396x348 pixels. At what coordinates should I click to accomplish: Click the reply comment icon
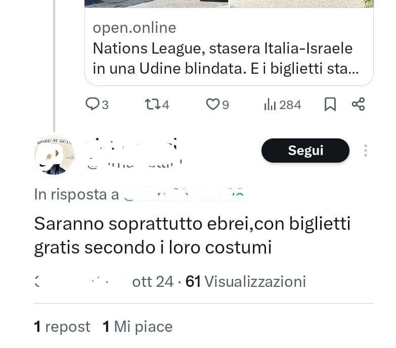pos(93,105)
